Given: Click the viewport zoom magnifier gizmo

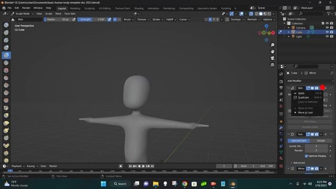Looking at the screenshot, I should click(272, 45).
